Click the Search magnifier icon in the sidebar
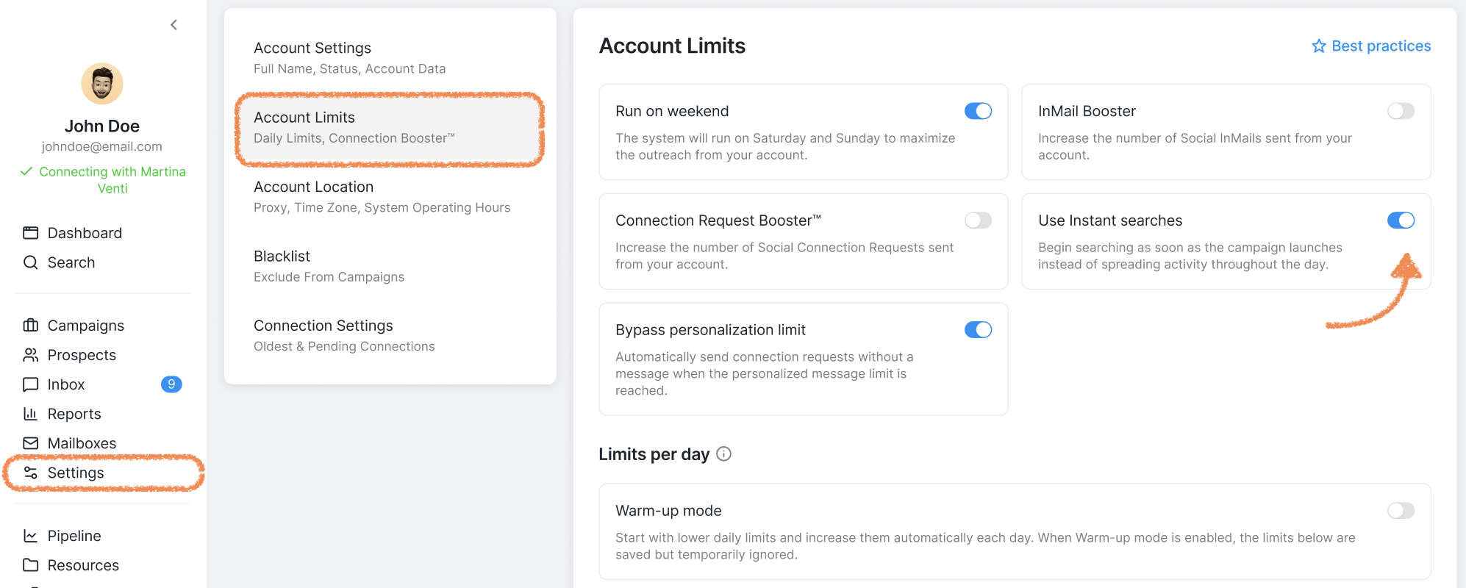 pyautogui.click(x=30, y=262)
